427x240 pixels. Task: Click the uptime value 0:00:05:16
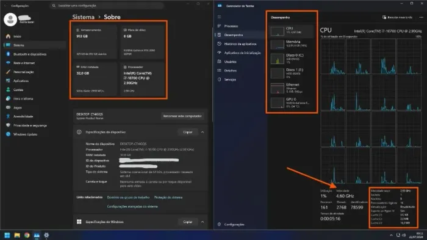pos(331,219)
